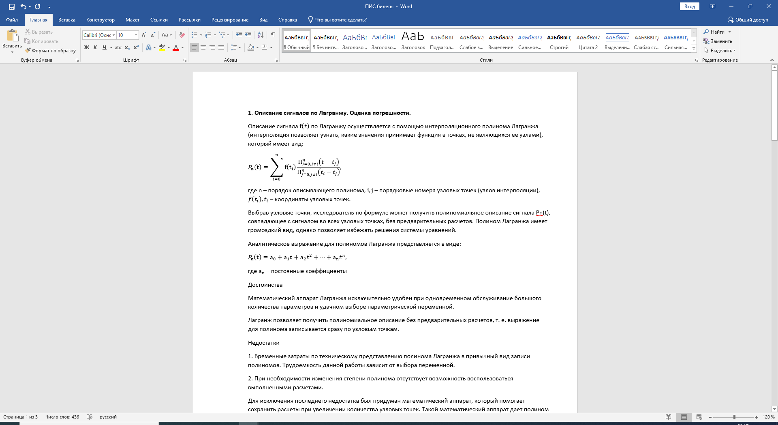Image resolution: width=778 pixels, height=425 pixels.
Task: Zoom in with the plus button
Action: click(757, 417)
